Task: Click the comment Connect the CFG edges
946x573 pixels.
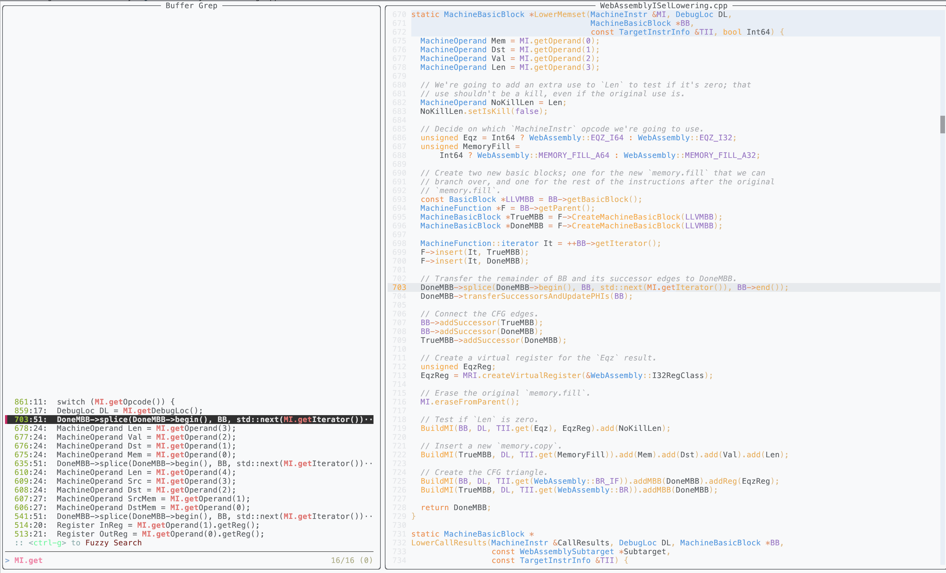Action: click(479, 314)
